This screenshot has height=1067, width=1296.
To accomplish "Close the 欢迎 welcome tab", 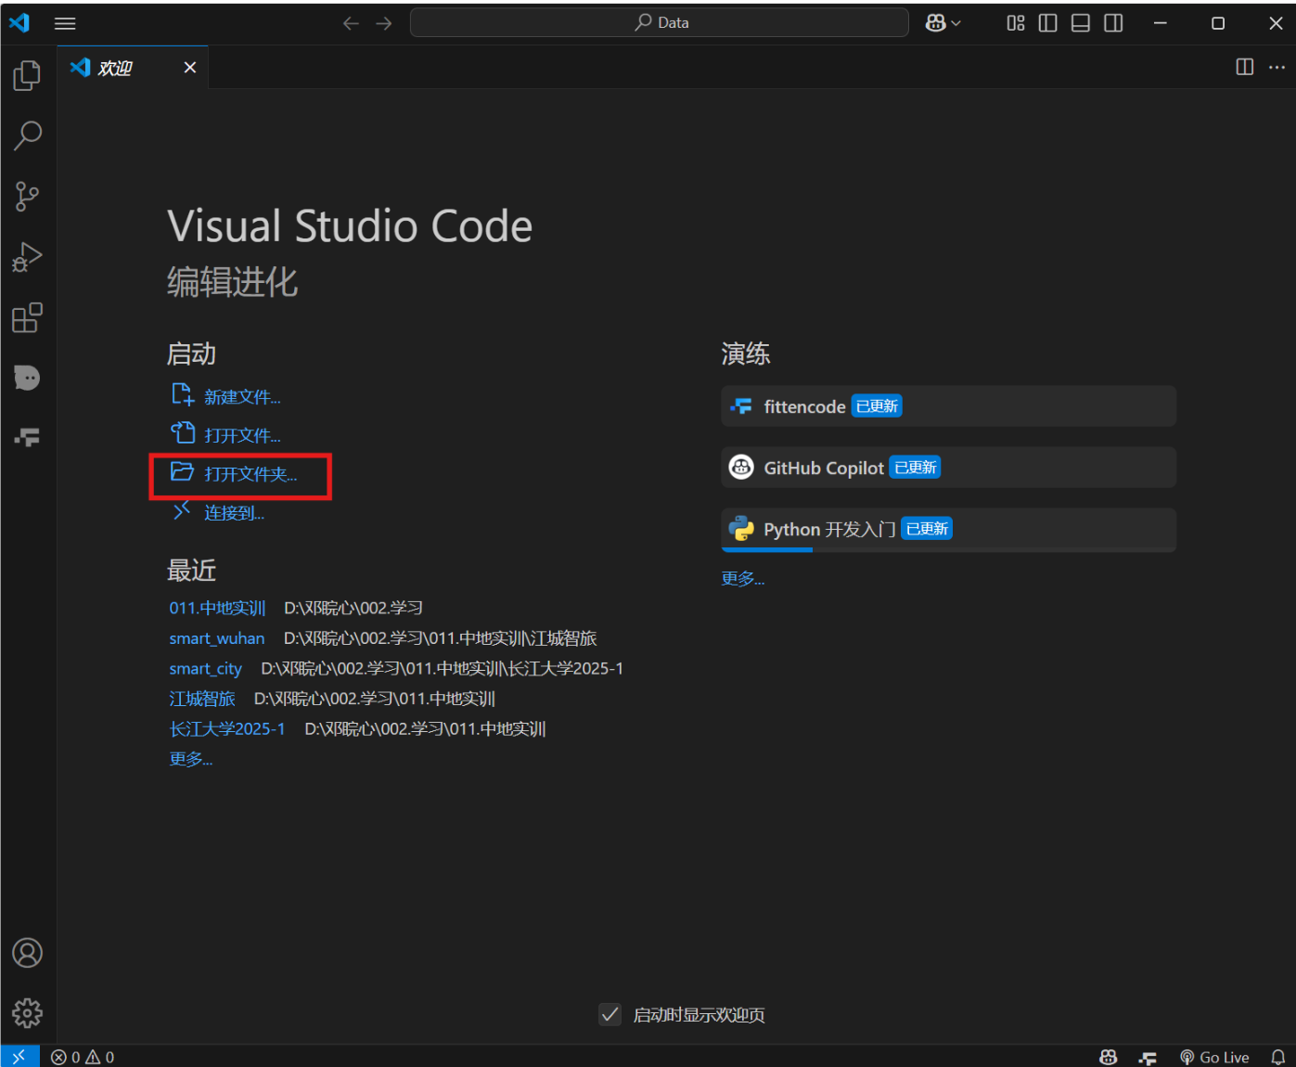I will click(190, 67).
